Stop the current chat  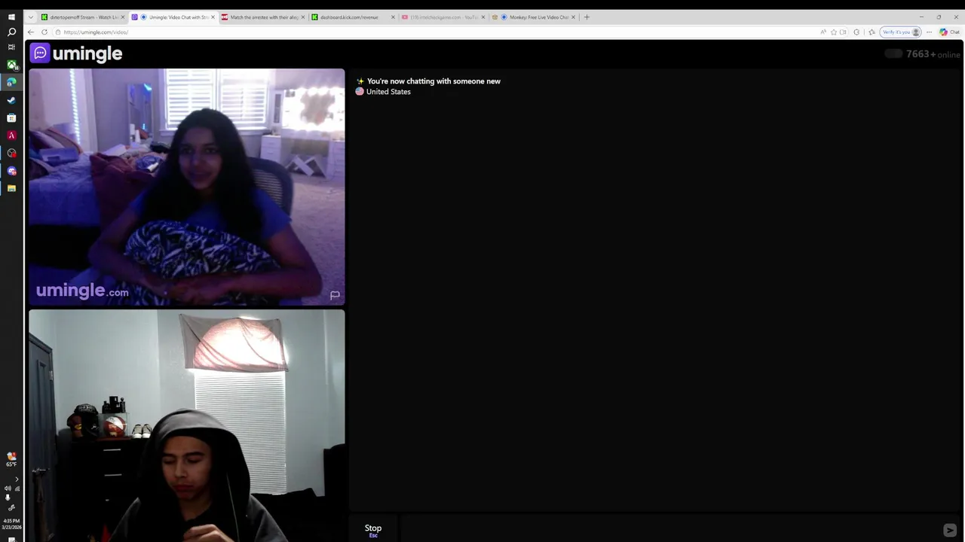click(x=373, y=530)
